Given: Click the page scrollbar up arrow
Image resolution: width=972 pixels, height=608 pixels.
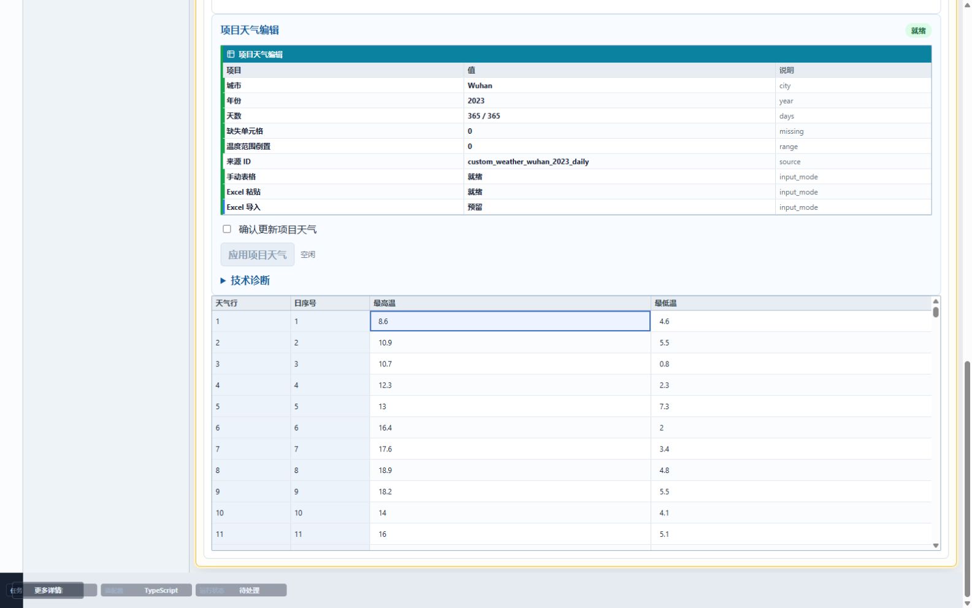Looking at the screenshot, I should [x=967, y=4].
